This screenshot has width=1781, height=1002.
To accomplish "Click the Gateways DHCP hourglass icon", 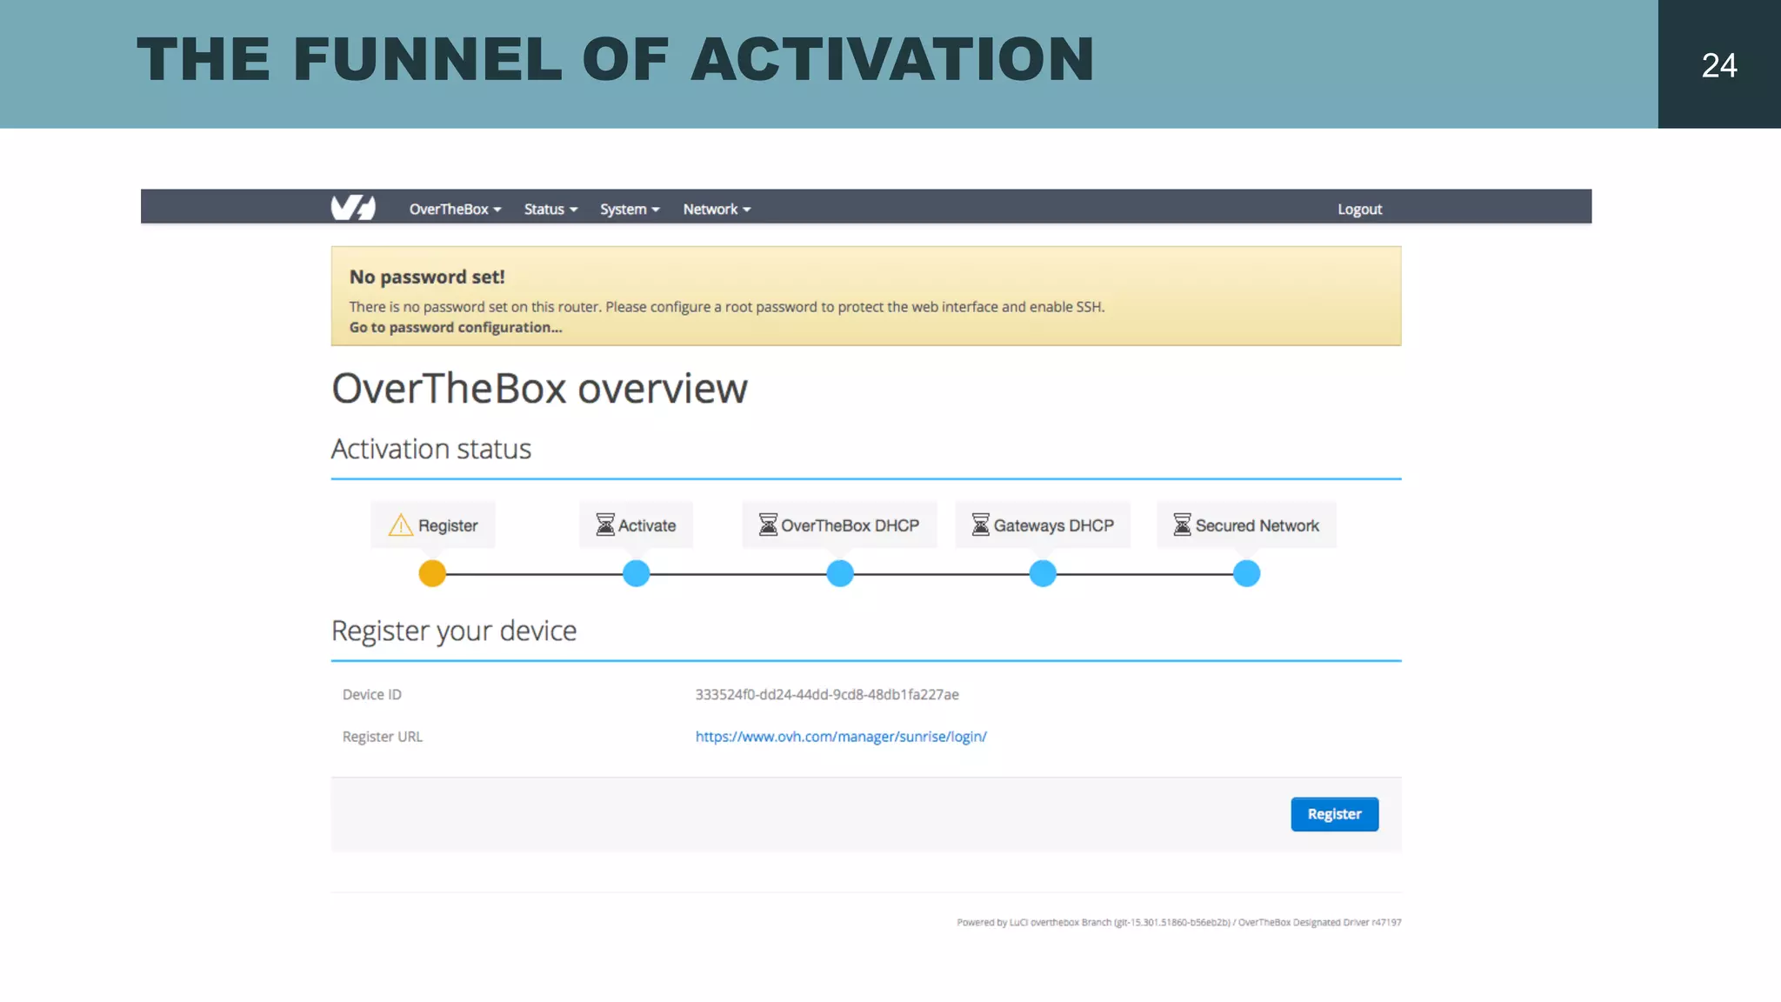I will click(981, 524).
